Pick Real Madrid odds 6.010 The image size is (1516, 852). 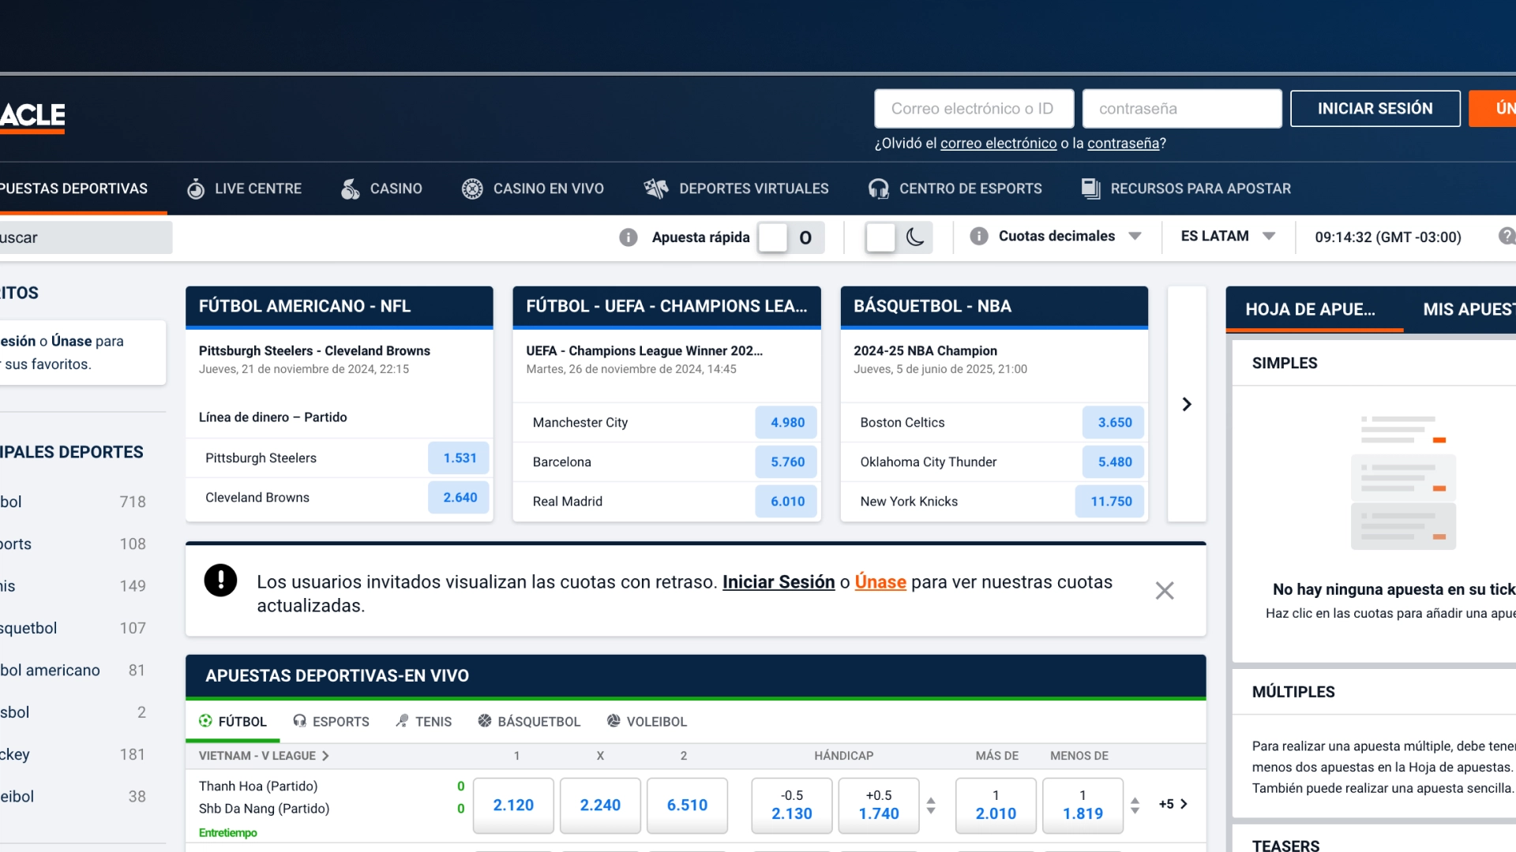(x=787, y=501)
